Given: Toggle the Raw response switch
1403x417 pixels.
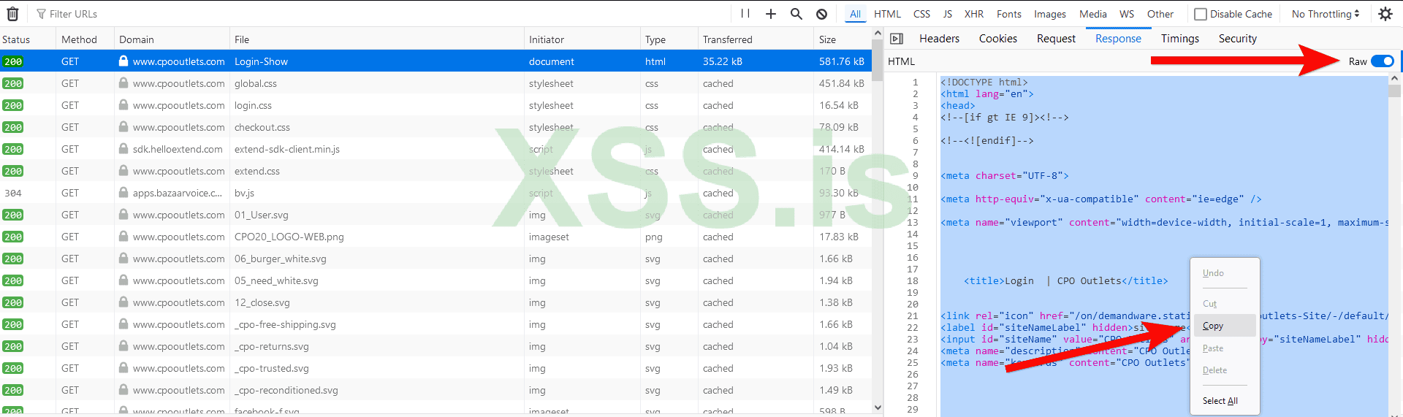Looking at the screenshot, I should tap(1383, 61).
